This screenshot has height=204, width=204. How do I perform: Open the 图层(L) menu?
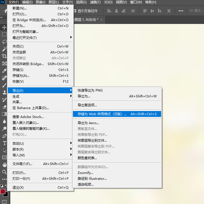pyautogui.click(x=54, y=2)
